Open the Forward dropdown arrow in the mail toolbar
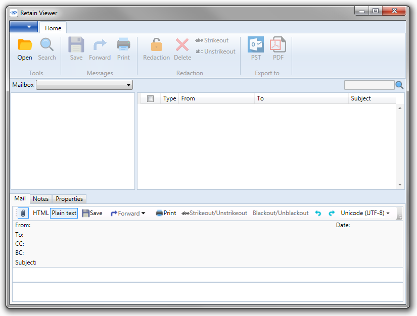 (144, 213)
